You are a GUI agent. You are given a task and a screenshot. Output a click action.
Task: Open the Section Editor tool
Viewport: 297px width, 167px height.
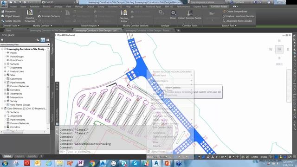click(x=124, y=16)
